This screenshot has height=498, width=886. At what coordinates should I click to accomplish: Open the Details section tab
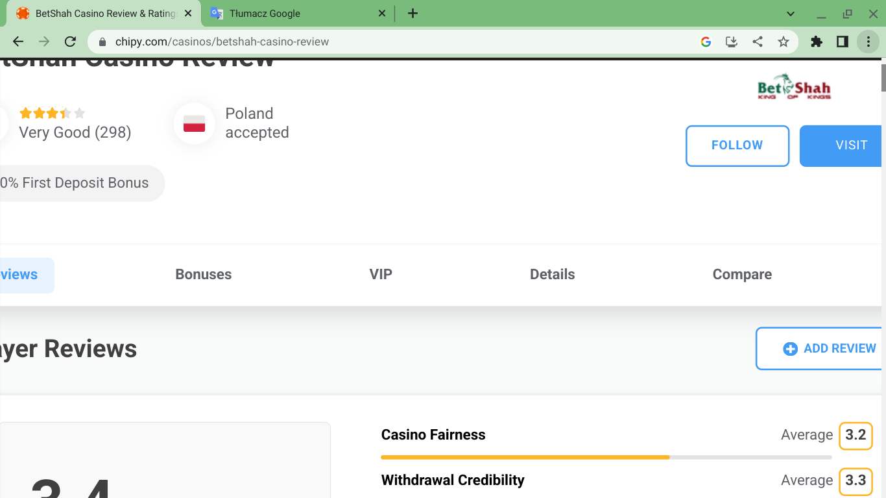(x=552, y=275)
